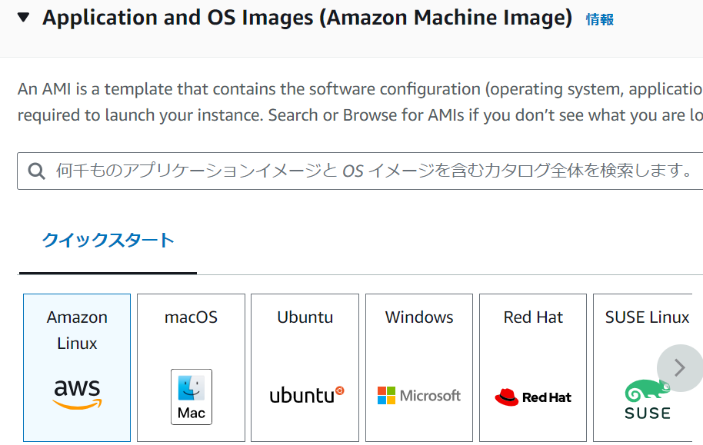Click the Red Hat logo icon

pos(533,397)
